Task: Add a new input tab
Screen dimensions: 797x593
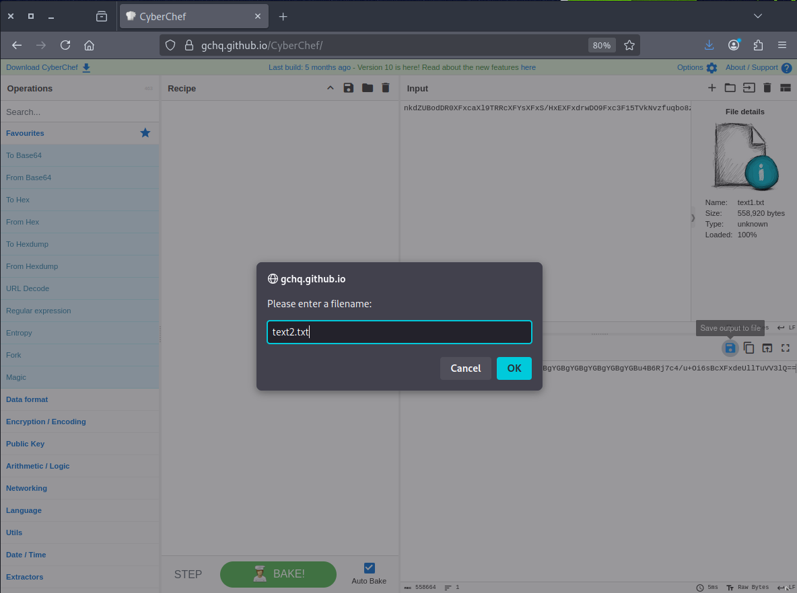Action: 712,88
